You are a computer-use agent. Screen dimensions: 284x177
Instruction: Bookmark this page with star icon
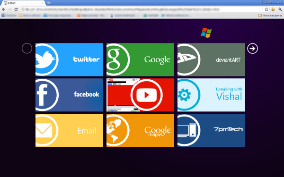pos(266,9)
